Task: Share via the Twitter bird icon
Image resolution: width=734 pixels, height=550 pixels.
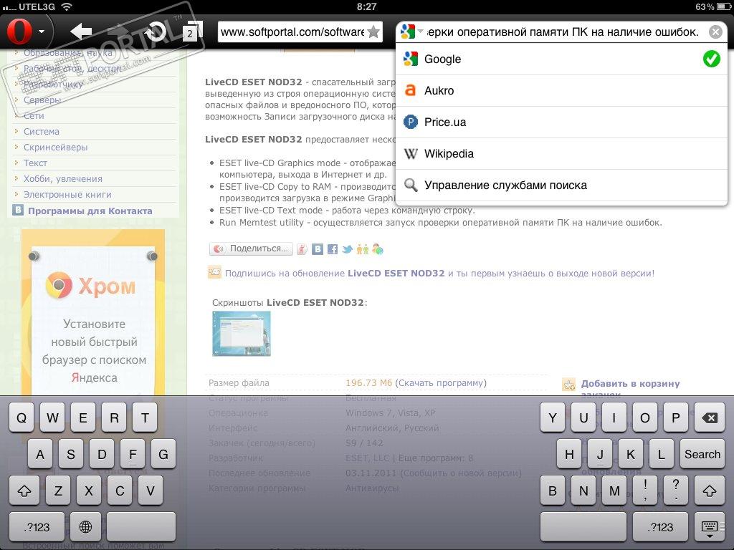Action: tap(348, 249)
